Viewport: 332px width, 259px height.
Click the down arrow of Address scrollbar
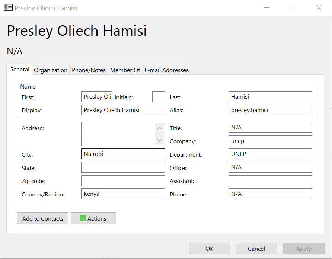click(160, 140)
